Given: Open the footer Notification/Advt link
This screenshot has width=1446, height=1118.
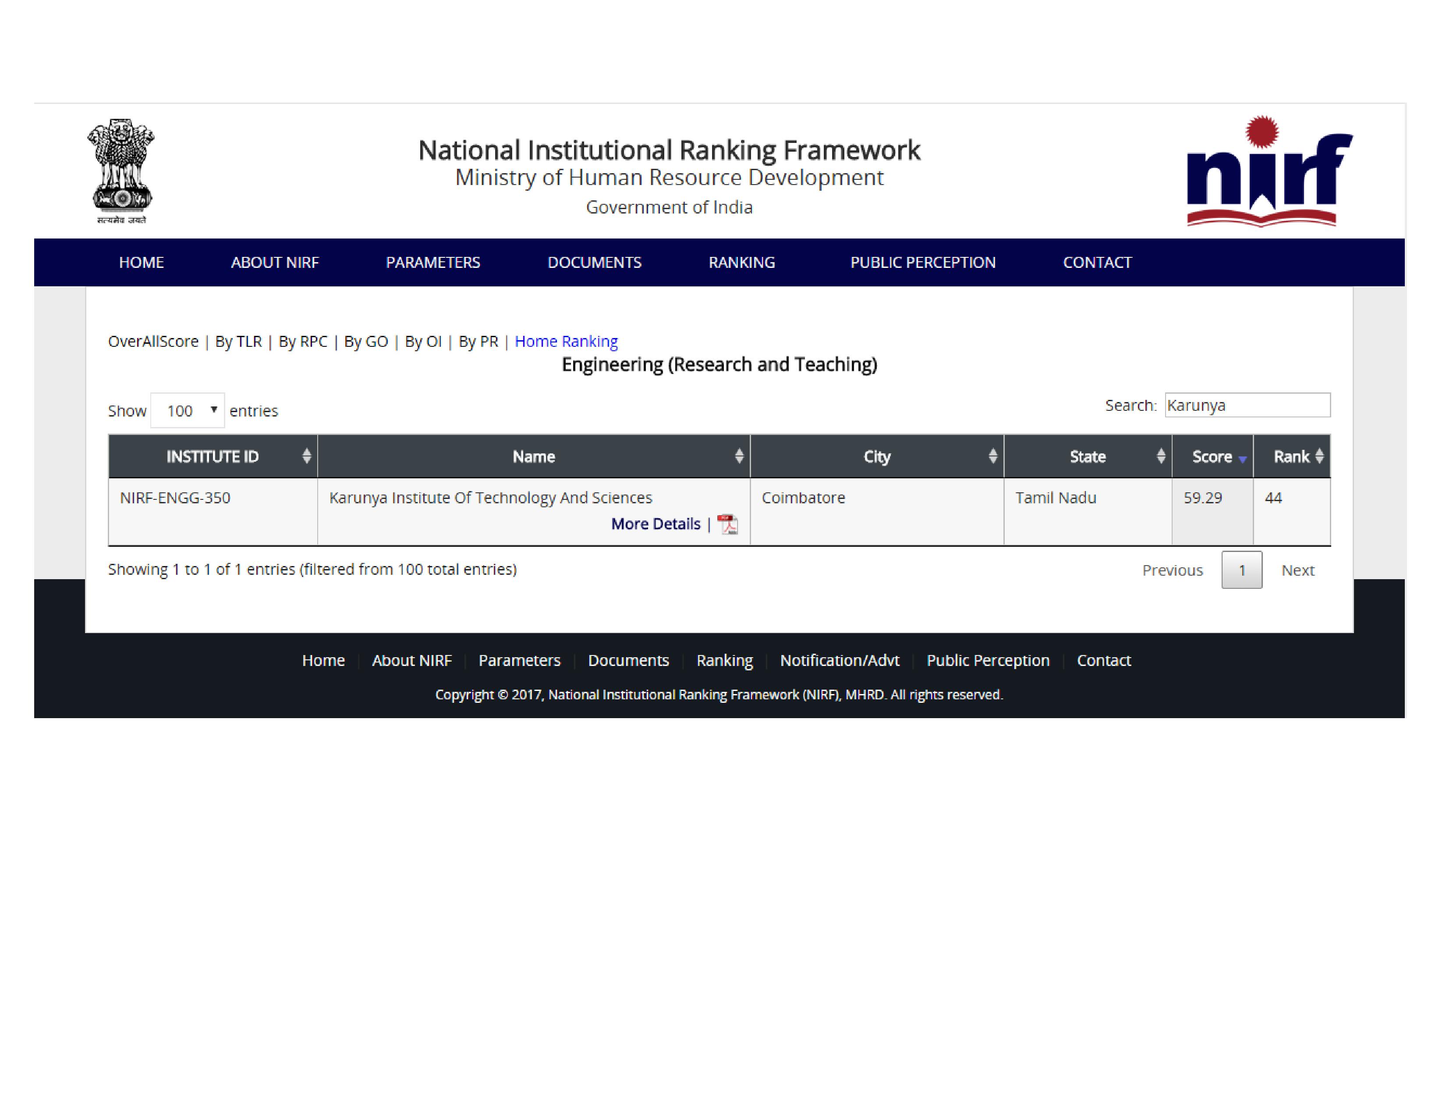Looking at the screenshot, I should (840, 660).
